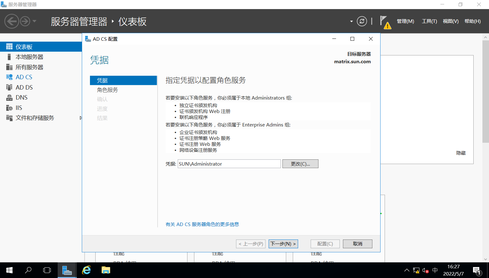This screenshot has height=278, width=489.
Task: Select 仪表板 in the sidebar
Action: [41, 47]
